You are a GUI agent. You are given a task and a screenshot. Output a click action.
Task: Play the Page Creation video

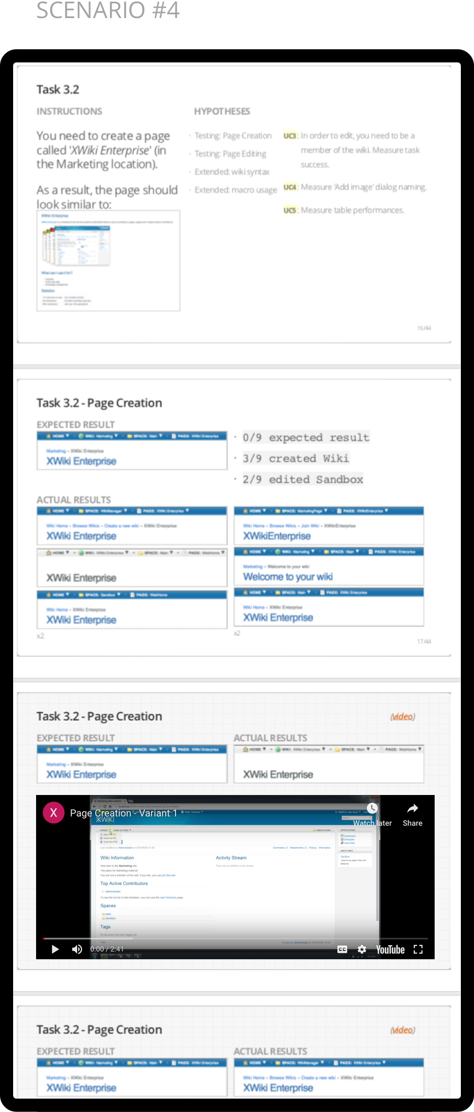pos(55,949)
